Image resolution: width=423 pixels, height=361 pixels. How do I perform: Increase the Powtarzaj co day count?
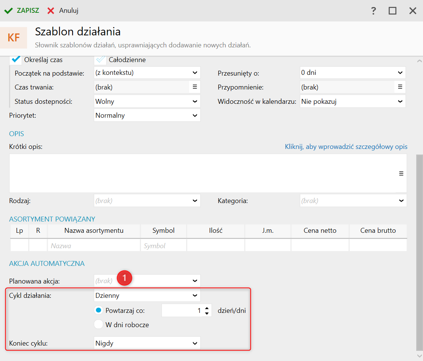coord(207,308)
